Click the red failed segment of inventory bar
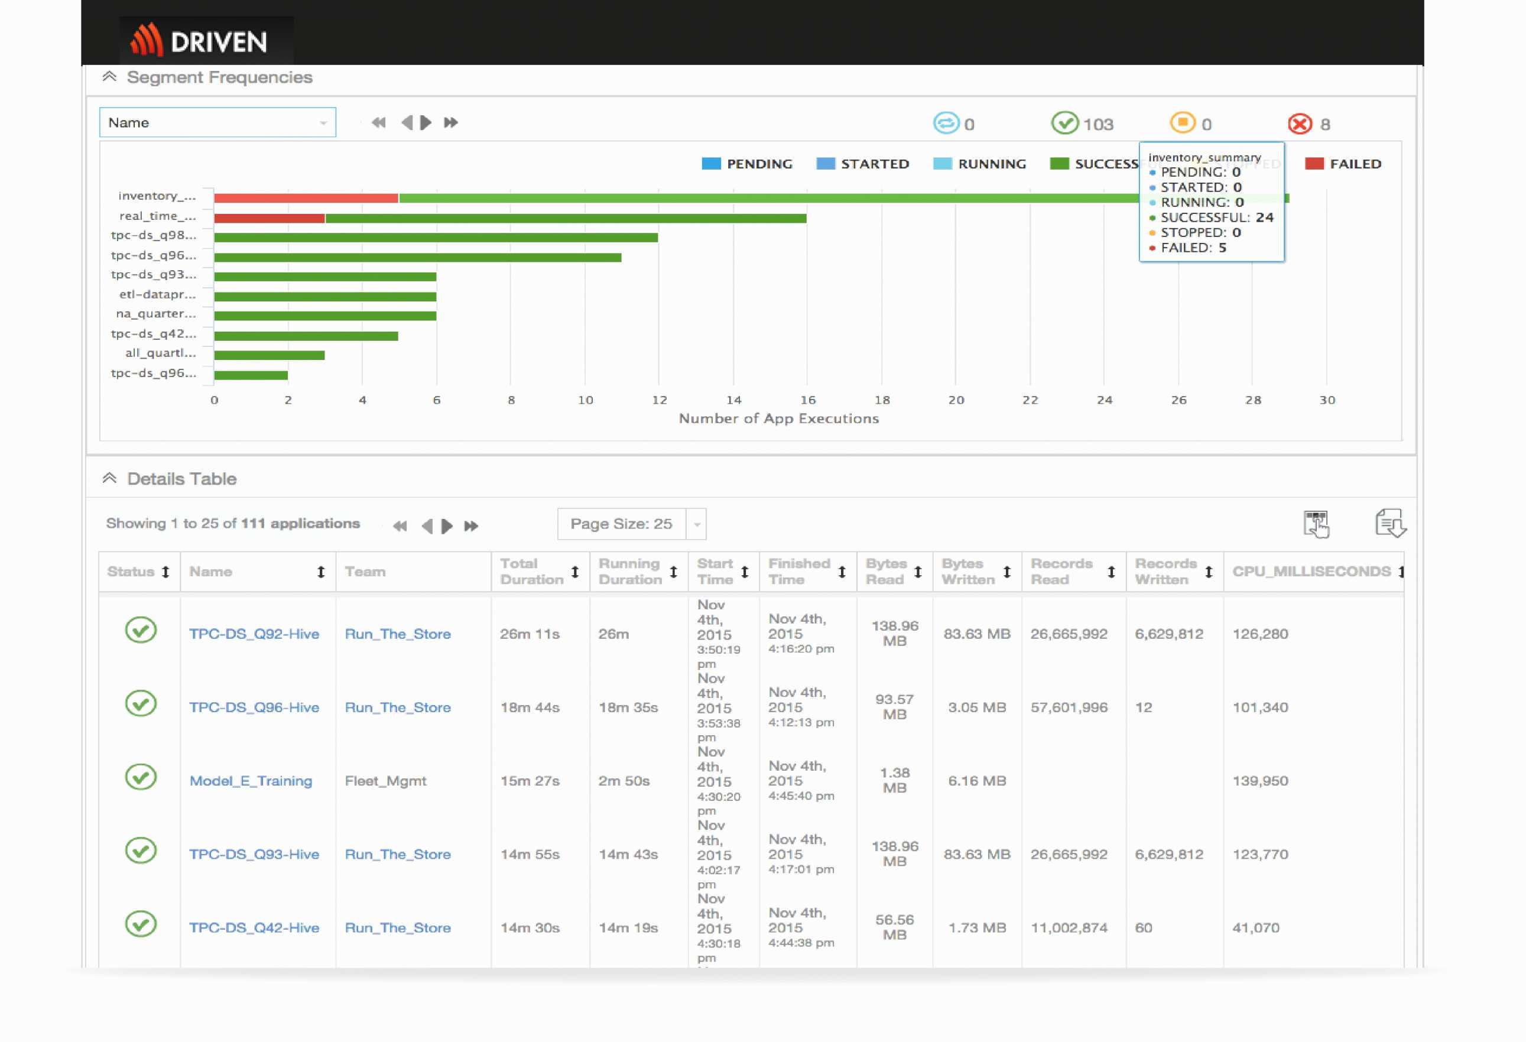Image resolution: width=1526 pixels, height=1042 pixels. point(306,198)
